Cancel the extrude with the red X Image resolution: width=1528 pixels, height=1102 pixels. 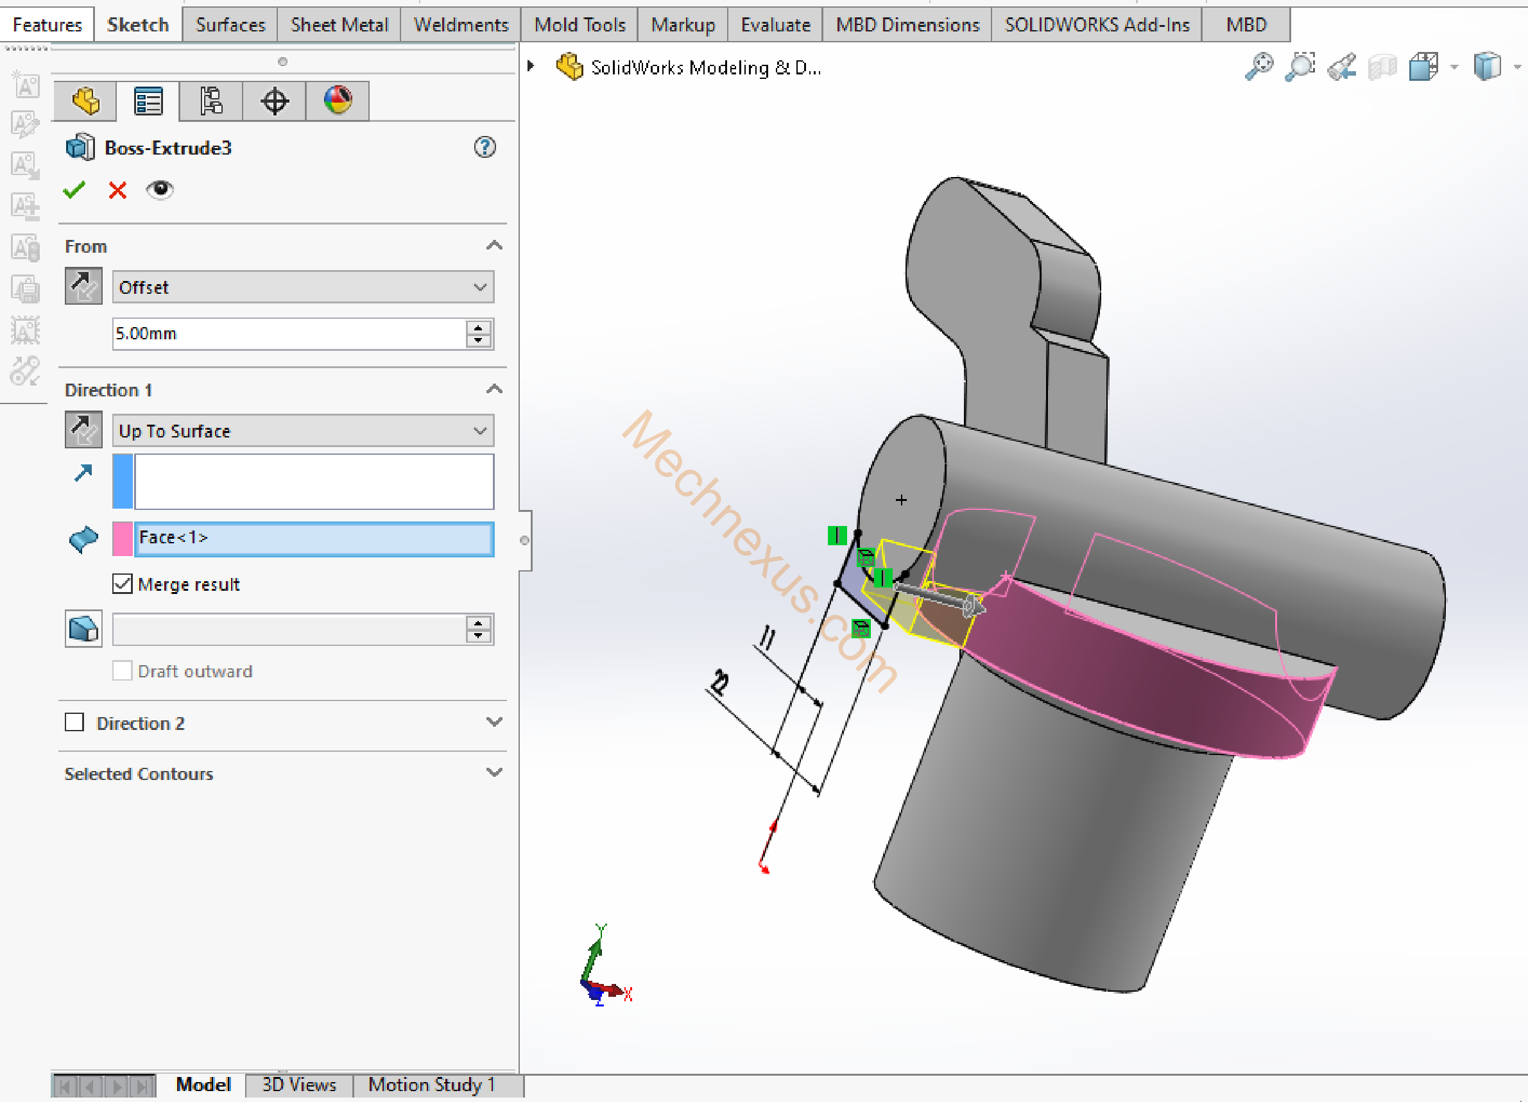click(x=117, y=190)
